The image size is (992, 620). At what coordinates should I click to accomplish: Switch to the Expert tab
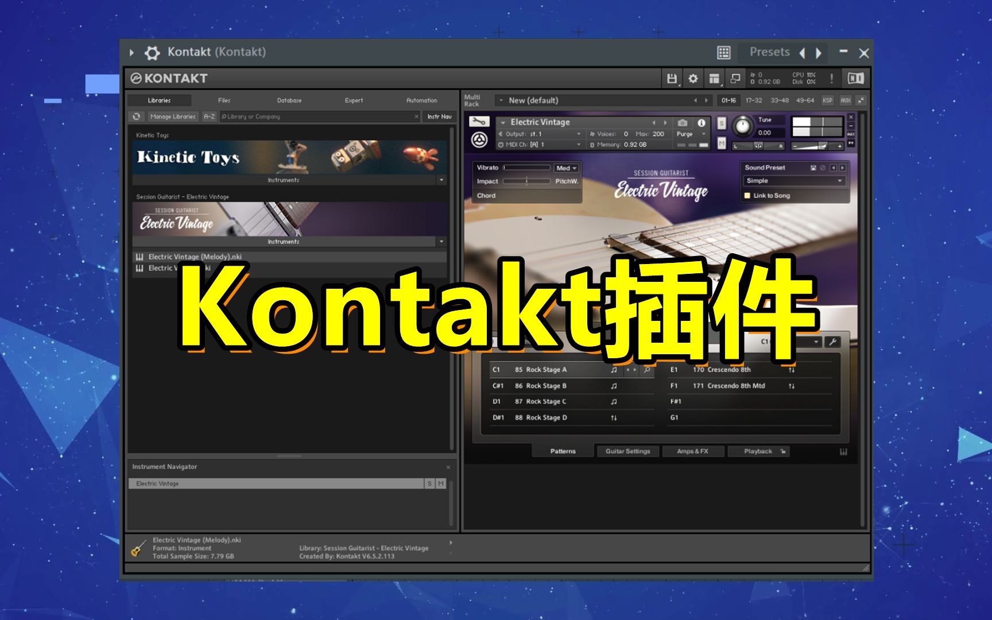click(354, 100)
